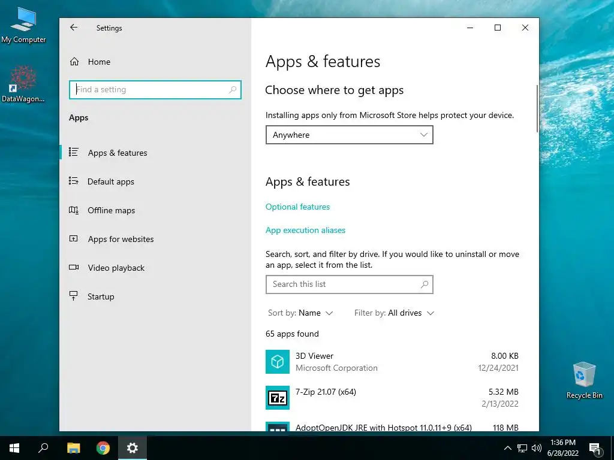Launch Google Chrome from the taskbar
Viewport: 614px width, 460px height.
coord(103,448)
